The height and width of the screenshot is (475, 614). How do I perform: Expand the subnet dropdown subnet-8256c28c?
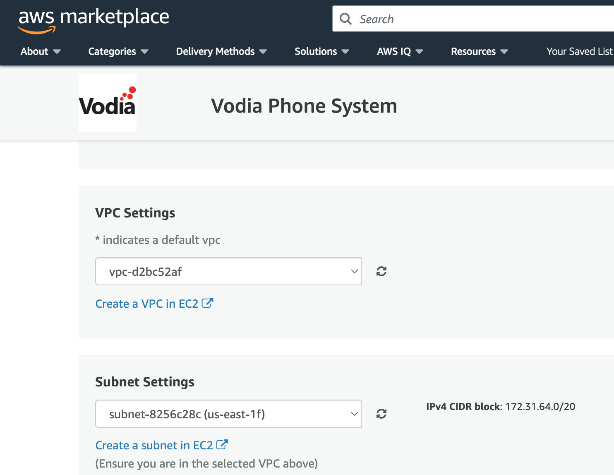point(228,414)
